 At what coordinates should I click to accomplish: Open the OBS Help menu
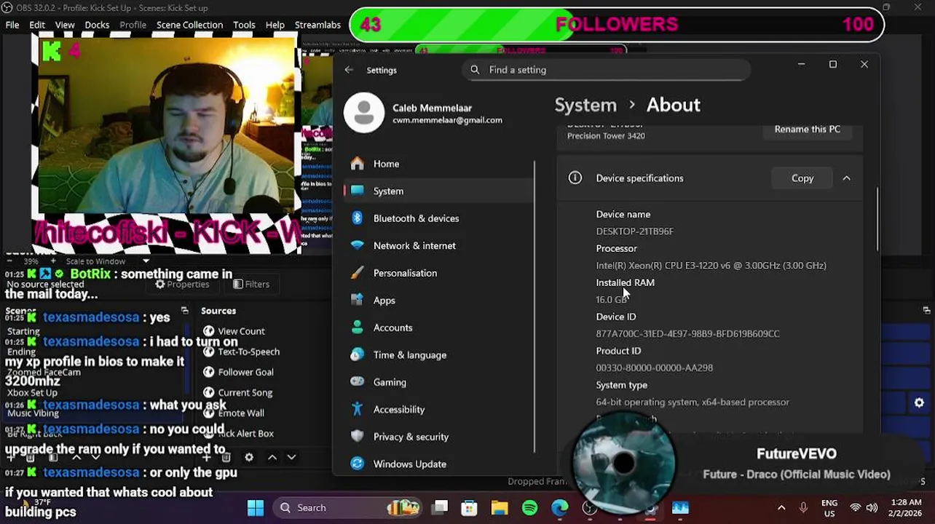click(x=275, y=25)
